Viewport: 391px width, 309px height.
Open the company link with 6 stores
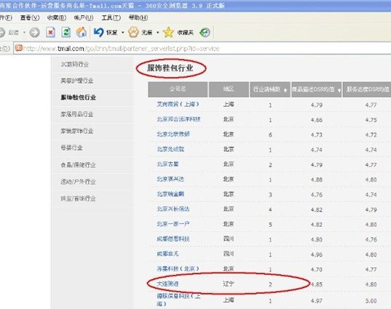click(x=173, y=135)
